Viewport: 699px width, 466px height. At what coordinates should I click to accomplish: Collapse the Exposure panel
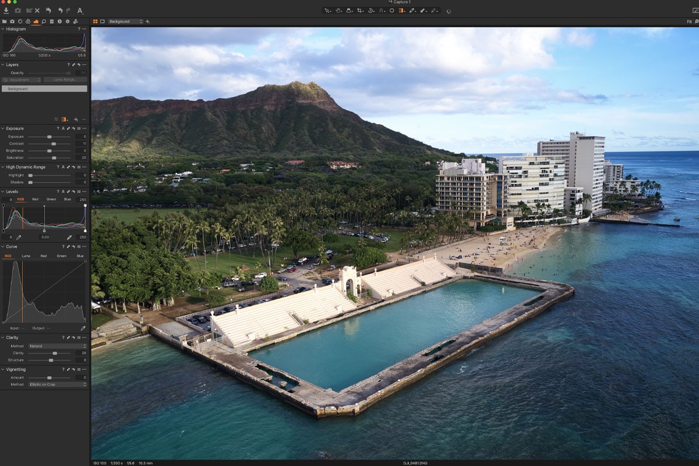[x=3, y=128]
